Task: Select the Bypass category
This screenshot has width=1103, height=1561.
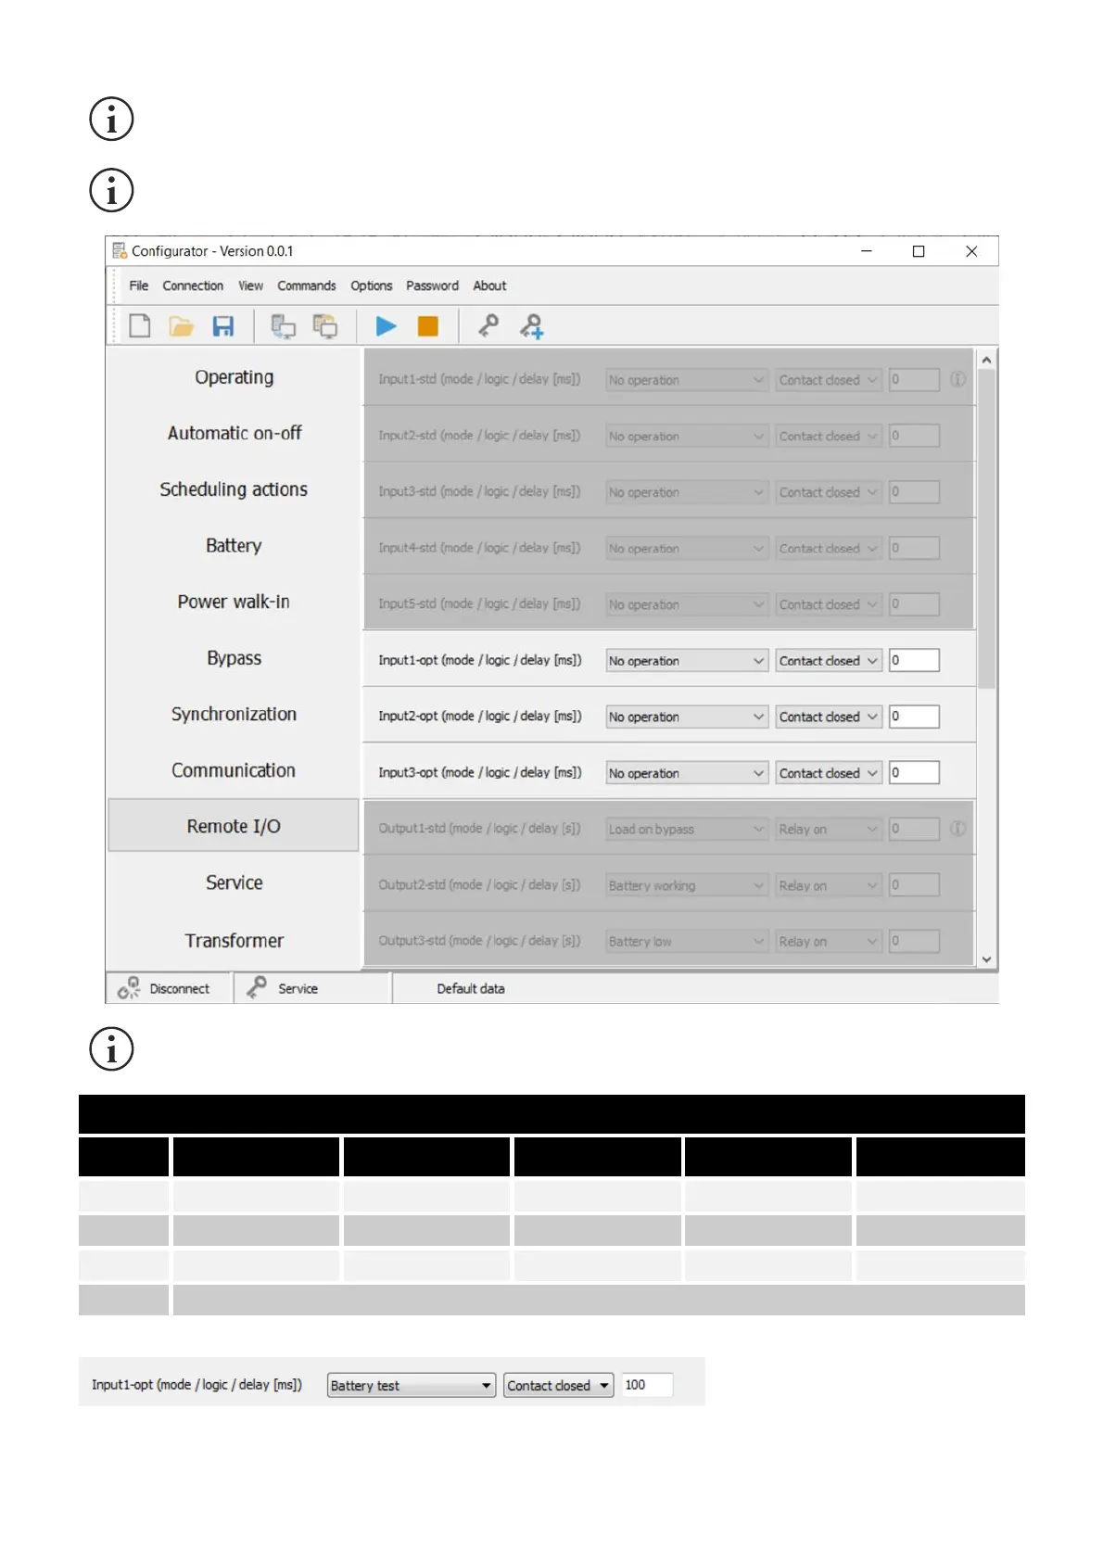Action: click(234, 658)
